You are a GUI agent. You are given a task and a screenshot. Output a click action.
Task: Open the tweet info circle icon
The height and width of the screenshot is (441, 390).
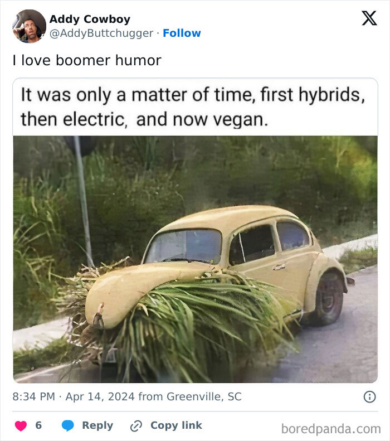tap(369, 397)
